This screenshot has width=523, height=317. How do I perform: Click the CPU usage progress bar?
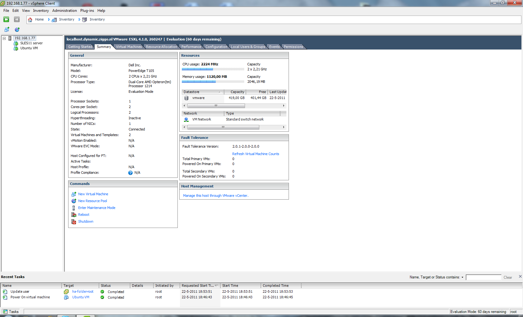pos(213,69)
